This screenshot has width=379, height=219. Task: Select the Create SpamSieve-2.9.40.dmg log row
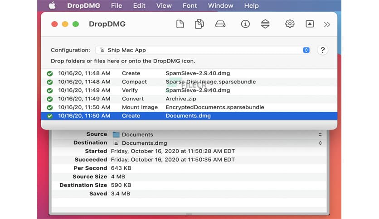189,73
